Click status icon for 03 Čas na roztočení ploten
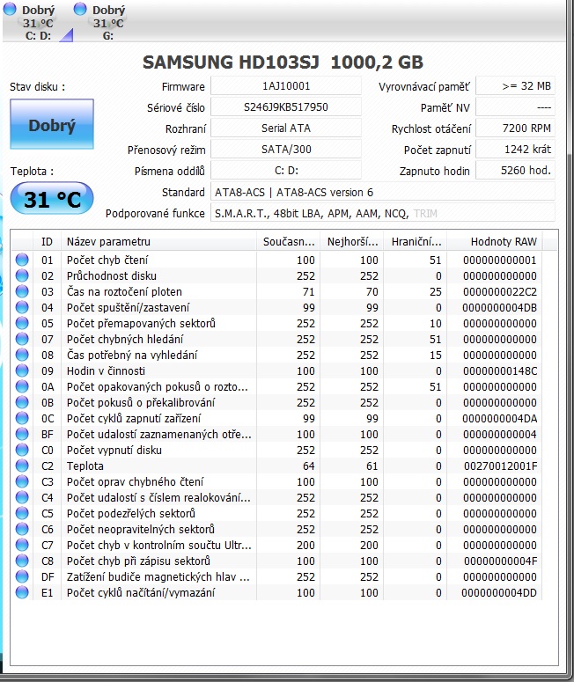Image resolution: width=574 pixels, height=682 pixels. (x=22, y=291)
